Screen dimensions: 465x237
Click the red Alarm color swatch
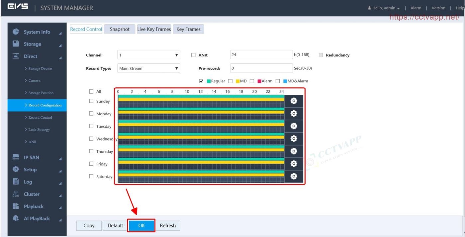pyautogui.click(x=259, y=81)
